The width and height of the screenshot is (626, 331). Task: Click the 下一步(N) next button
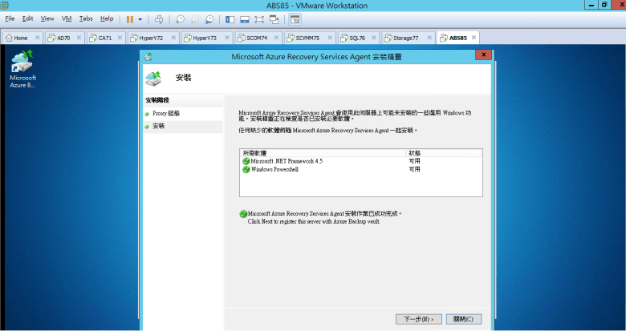tap(419, 319)
